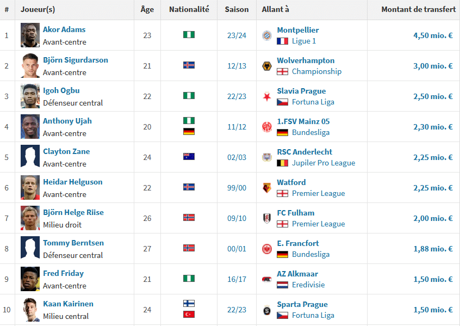460x326 pixels.
Task: Click the French flag beside Ligue 1
Action: [282, 41]
